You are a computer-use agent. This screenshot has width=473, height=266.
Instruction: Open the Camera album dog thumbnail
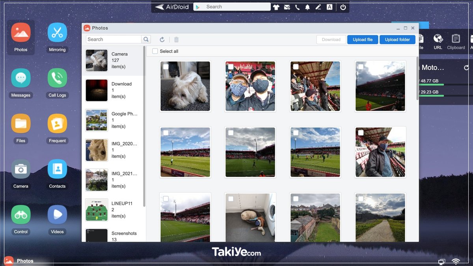(97, 60)
